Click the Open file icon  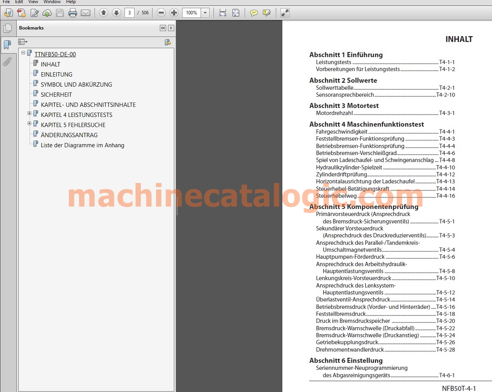[9, 13]
